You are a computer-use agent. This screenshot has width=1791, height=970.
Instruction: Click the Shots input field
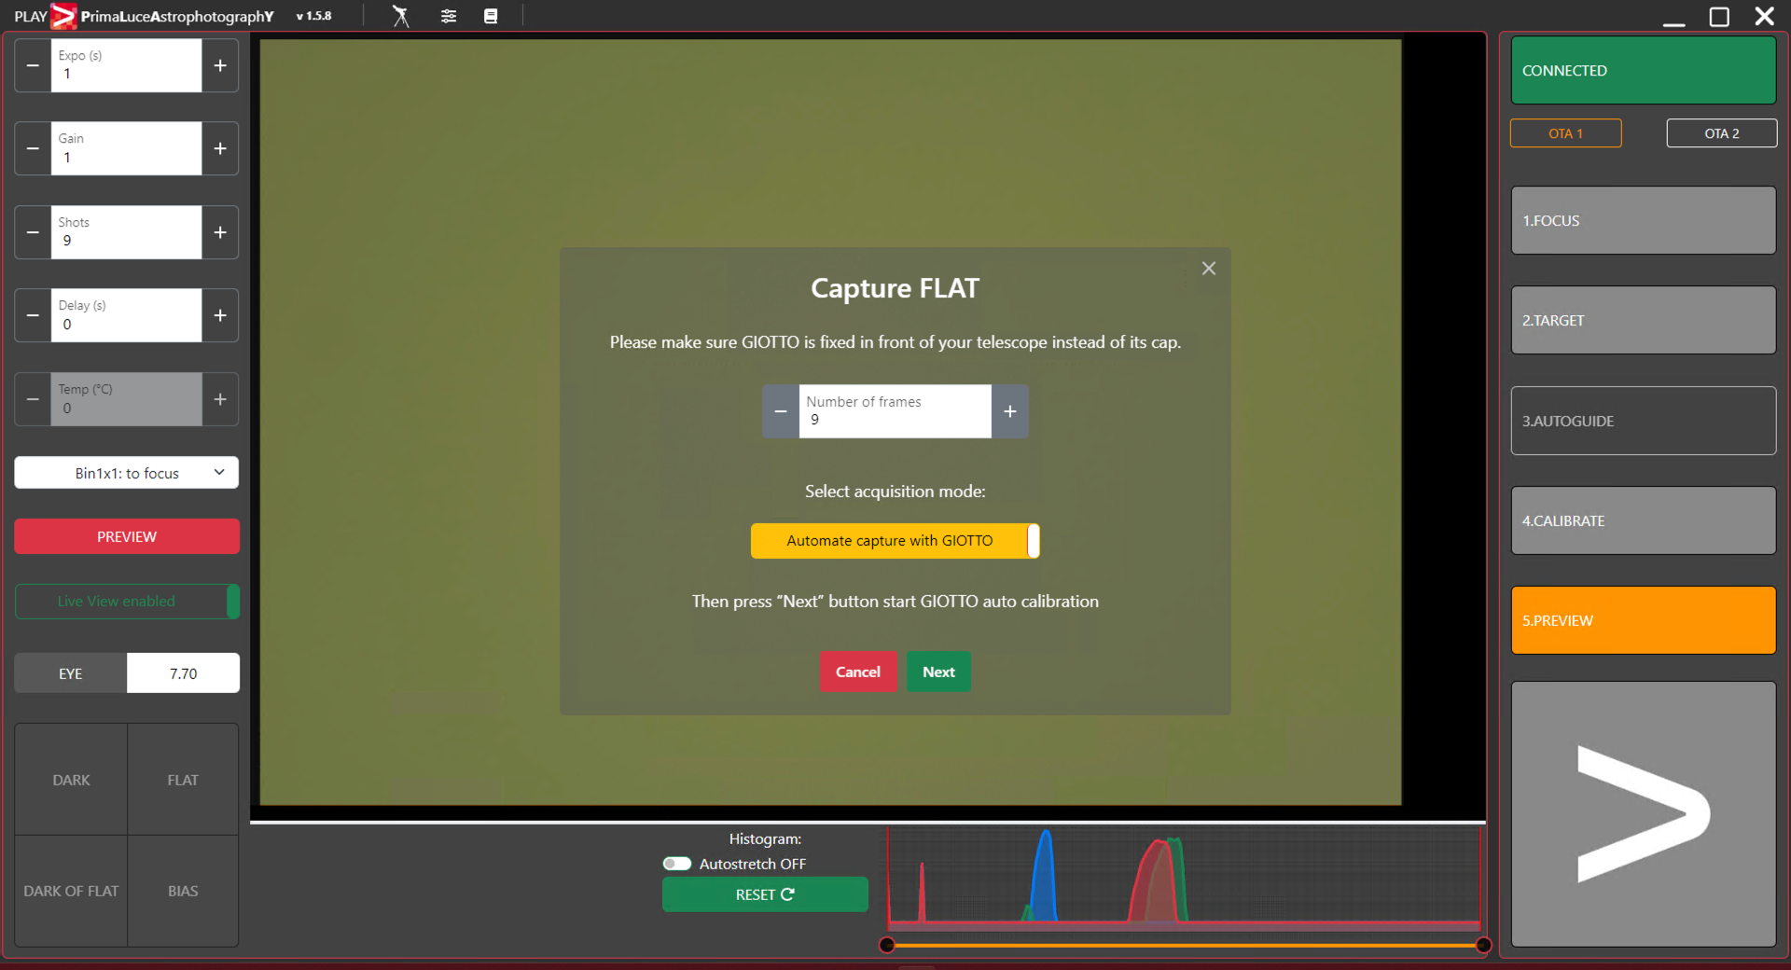coord(126,232)
